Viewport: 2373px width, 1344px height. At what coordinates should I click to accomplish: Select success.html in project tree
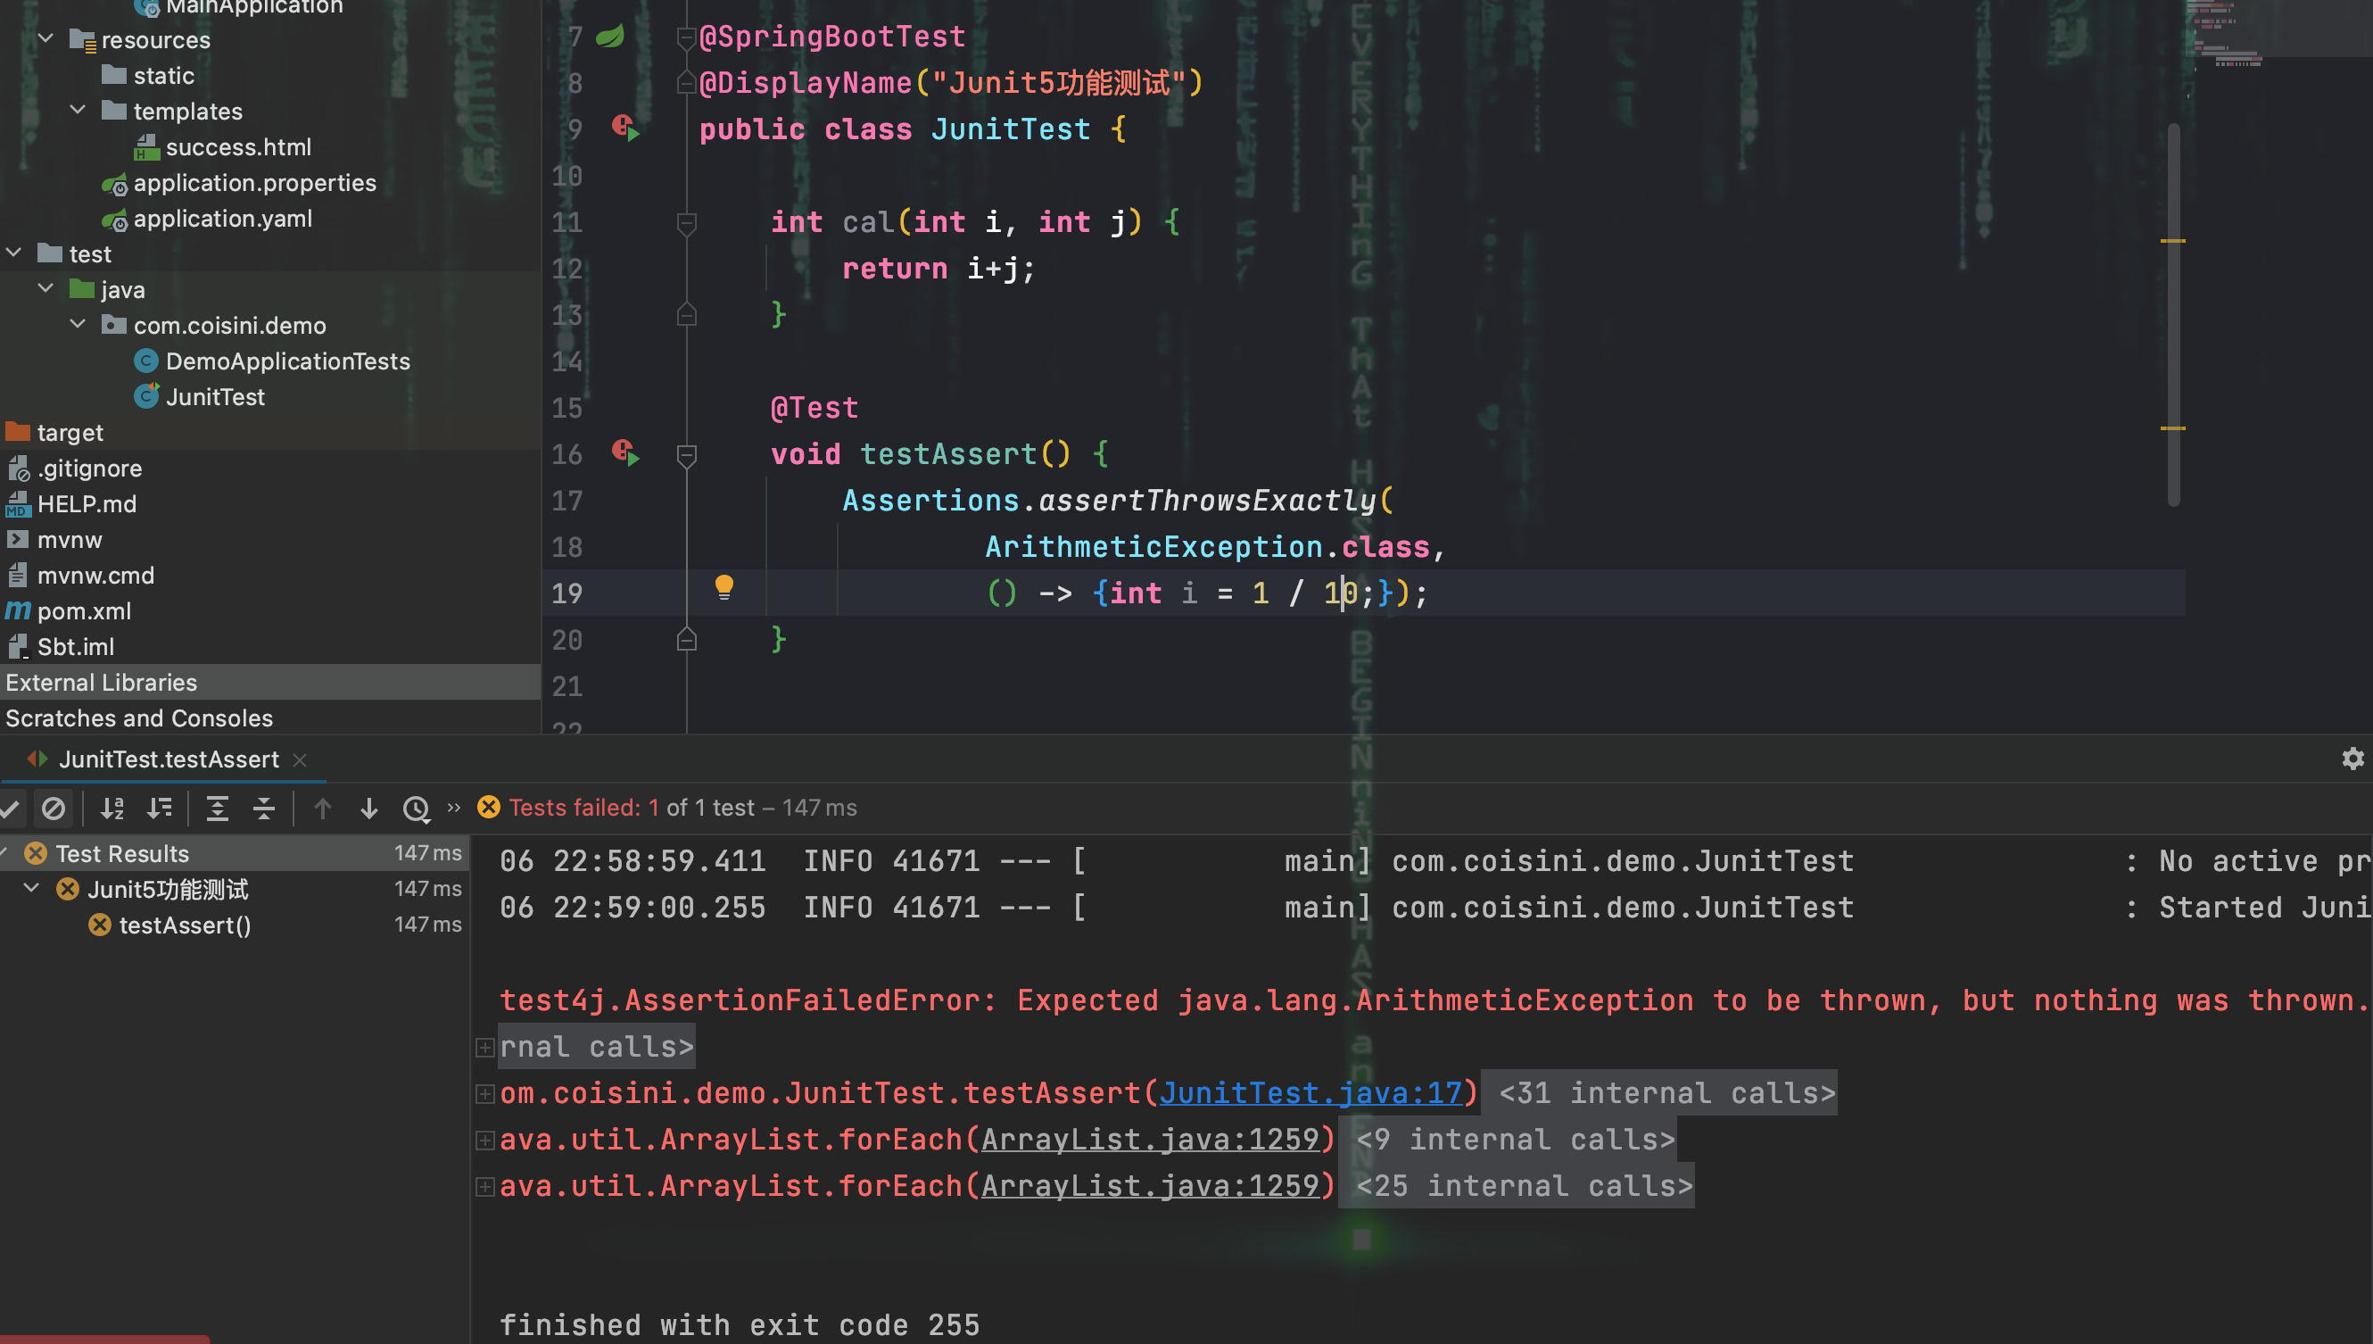[238, 146]
